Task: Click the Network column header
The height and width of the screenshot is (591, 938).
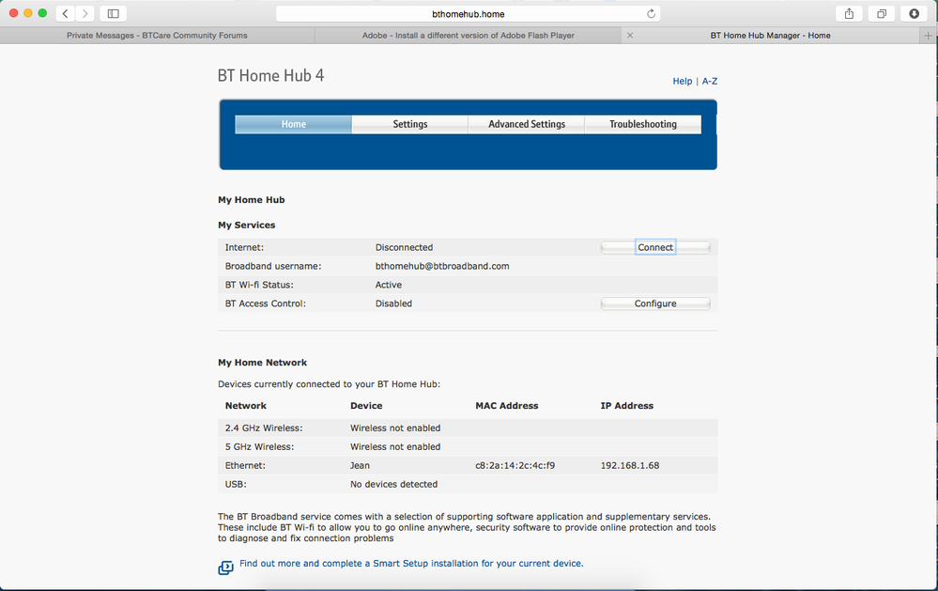Action: coord(246,405)
